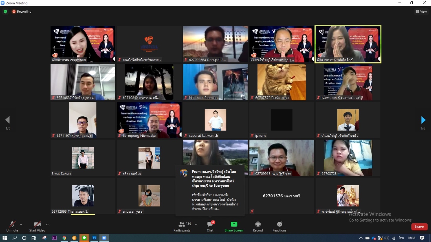The width and height of the screenshot is (431, 242).
Task: Unmute the microphone
Action: tap(12, 226)
